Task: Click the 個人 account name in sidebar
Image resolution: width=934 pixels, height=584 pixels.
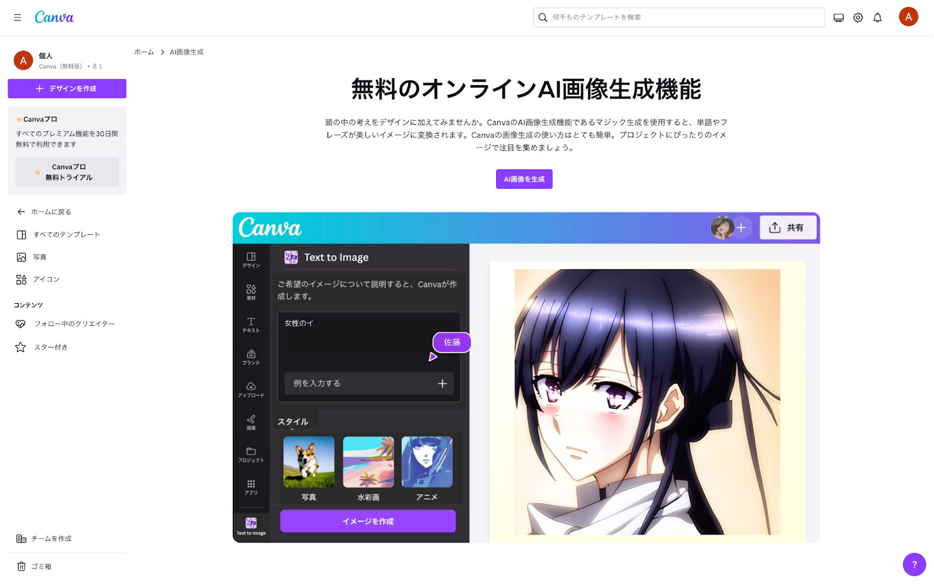Action: [x=46, y=56]
